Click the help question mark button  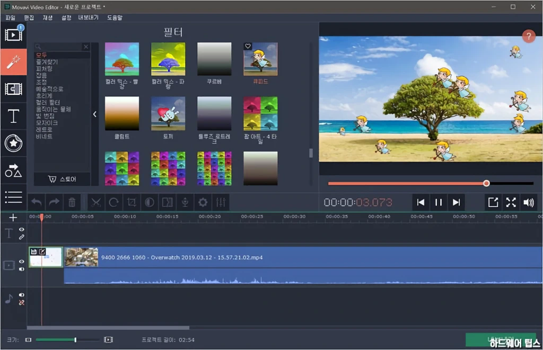(x=529, y=36)
